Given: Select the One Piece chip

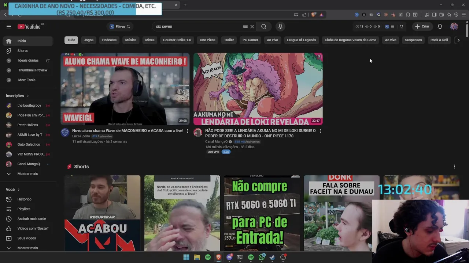Looking at the screenshot, I should (207, 40).
